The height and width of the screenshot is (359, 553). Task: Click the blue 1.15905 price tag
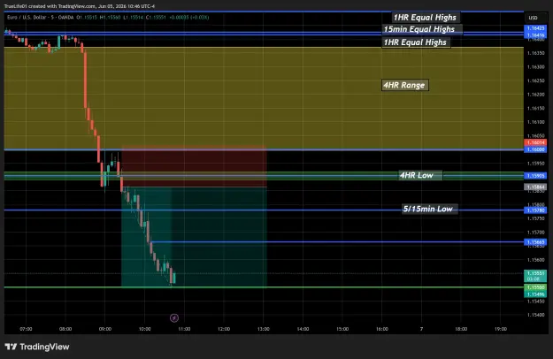pyautogui.click(x=535, y=175)
